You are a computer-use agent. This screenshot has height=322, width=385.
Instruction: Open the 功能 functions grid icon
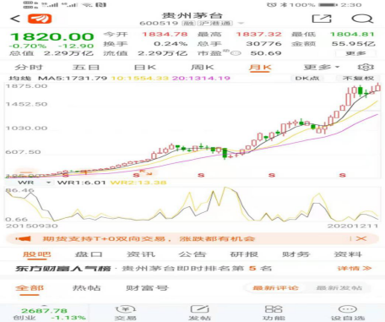(274, 313)
